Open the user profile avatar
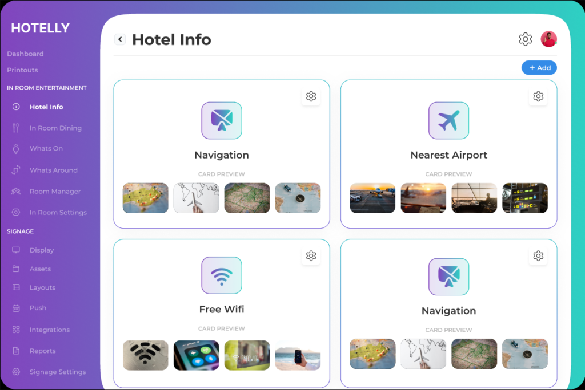 [x=548, y=39]
